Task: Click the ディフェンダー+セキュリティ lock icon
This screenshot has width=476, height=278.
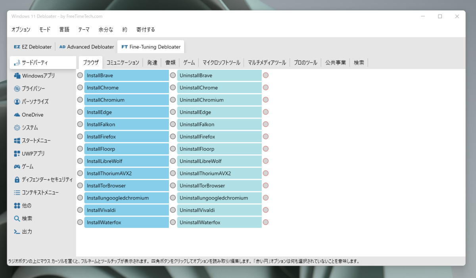Action: [x=17, y=180]
